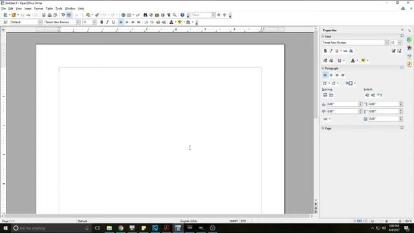414x233 pixels.
Task: Click the zoom slider in status bar
Action: point(387,221)
